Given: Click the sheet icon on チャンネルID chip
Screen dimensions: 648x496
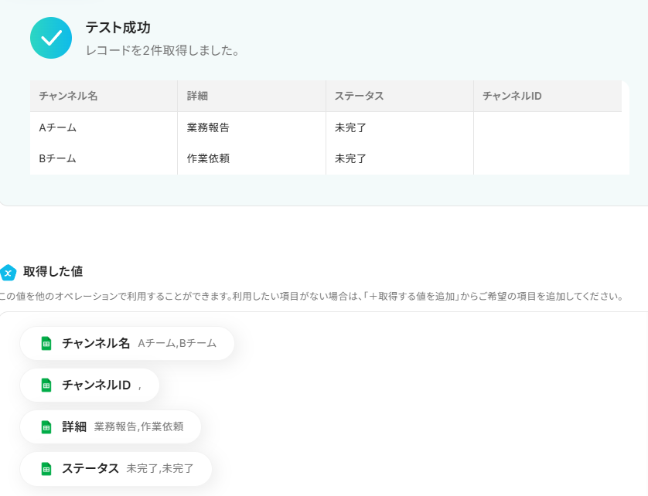Looking at the screenshot, I should (46, 385).
